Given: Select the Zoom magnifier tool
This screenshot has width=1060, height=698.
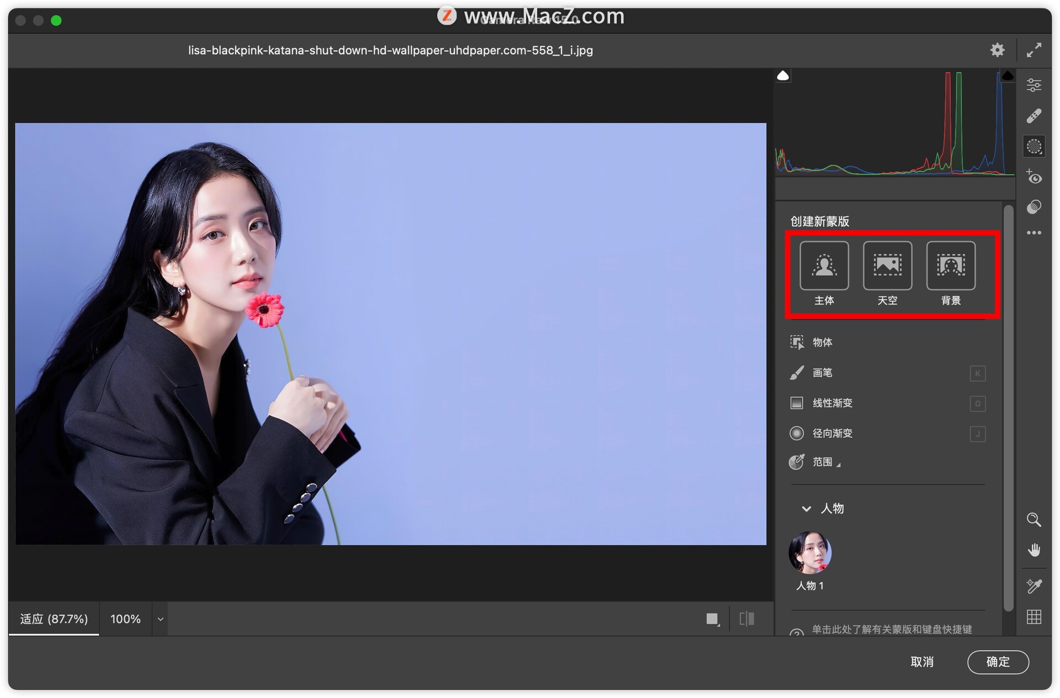Looking at the screenshot, I should point(1033,520).
